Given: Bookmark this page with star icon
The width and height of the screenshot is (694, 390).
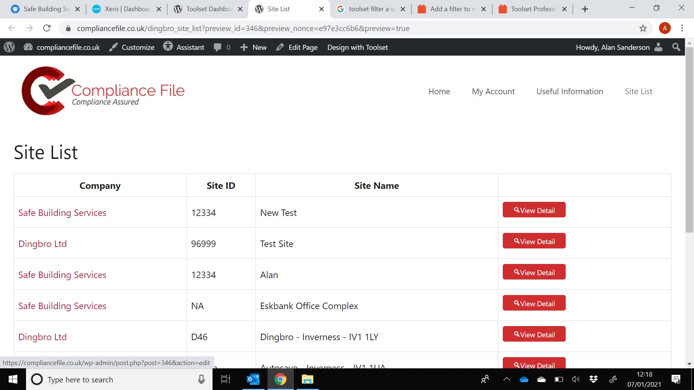Looking at the screenshot, I should pos(643,28).
